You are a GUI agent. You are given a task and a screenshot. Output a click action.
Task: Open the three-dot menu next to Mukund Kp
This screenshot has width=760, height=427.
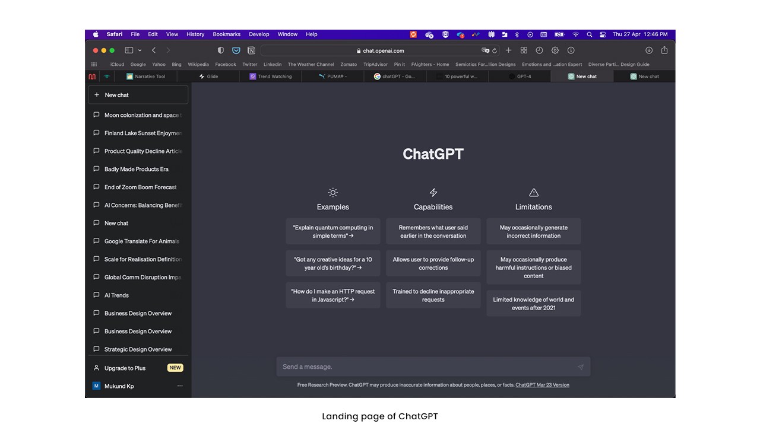pyautogui.click(x=180, y=386)
